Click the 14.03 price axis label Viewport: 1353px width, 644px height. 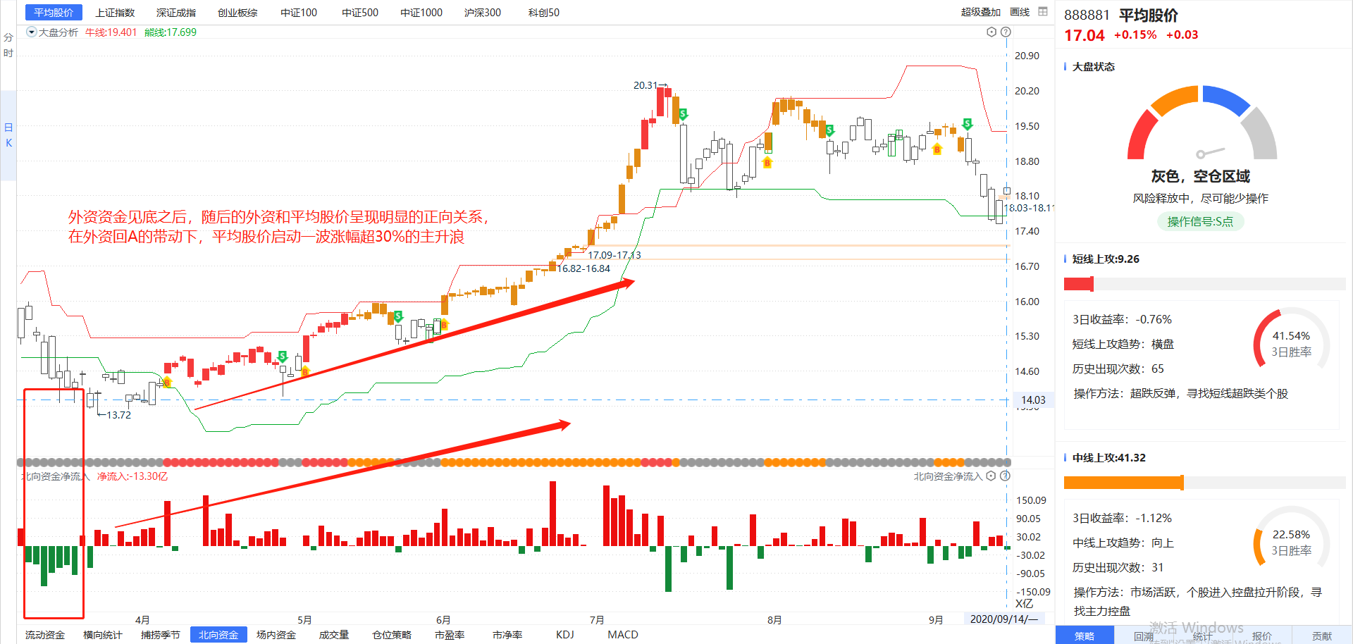1033,400
